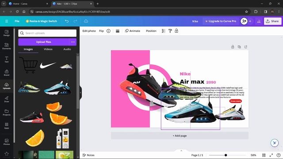Select the black and red shoe thumbnail
Screen dimensions: 283x159
(x=32, y=117)
